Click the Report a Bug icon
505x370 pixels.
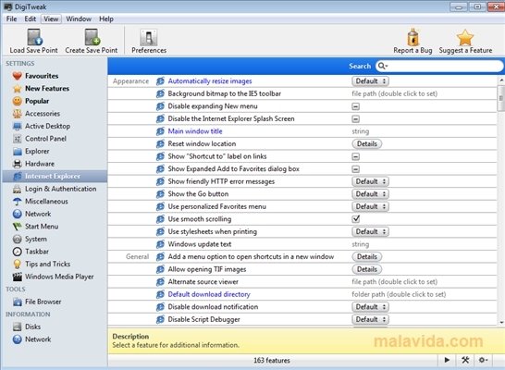413,37
